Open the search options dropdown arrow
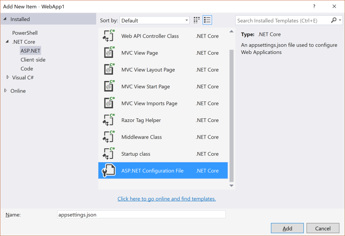The image size is (345, 236). coord(340,20)
